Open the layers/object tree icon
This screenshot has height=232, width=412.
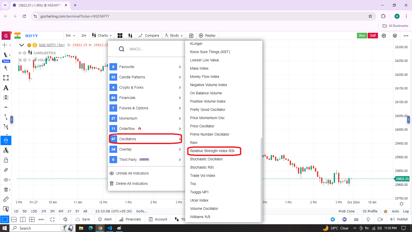click(x=395, y=36)
